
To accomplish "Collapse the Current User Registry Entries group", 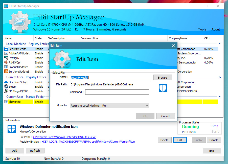I will coord(220,77).
